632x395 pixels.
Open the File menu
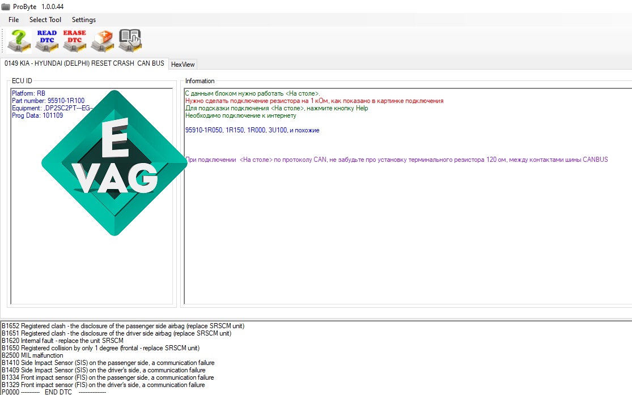click(x=14, y=20)
